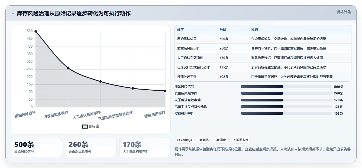The height and width of the screenshot is (168, 362).
Task: Click the 已落实补货或替代动作 table row label
Action: click(x=193, y=67)
